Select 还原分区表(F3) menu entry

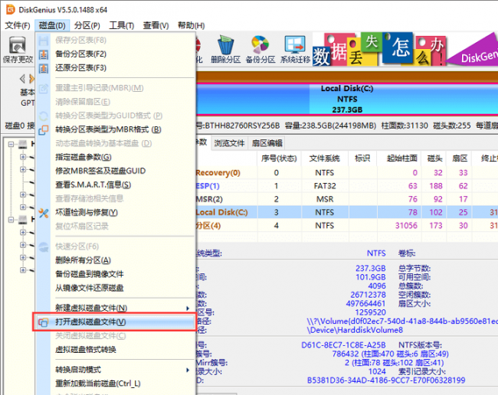tap(116, 68)
